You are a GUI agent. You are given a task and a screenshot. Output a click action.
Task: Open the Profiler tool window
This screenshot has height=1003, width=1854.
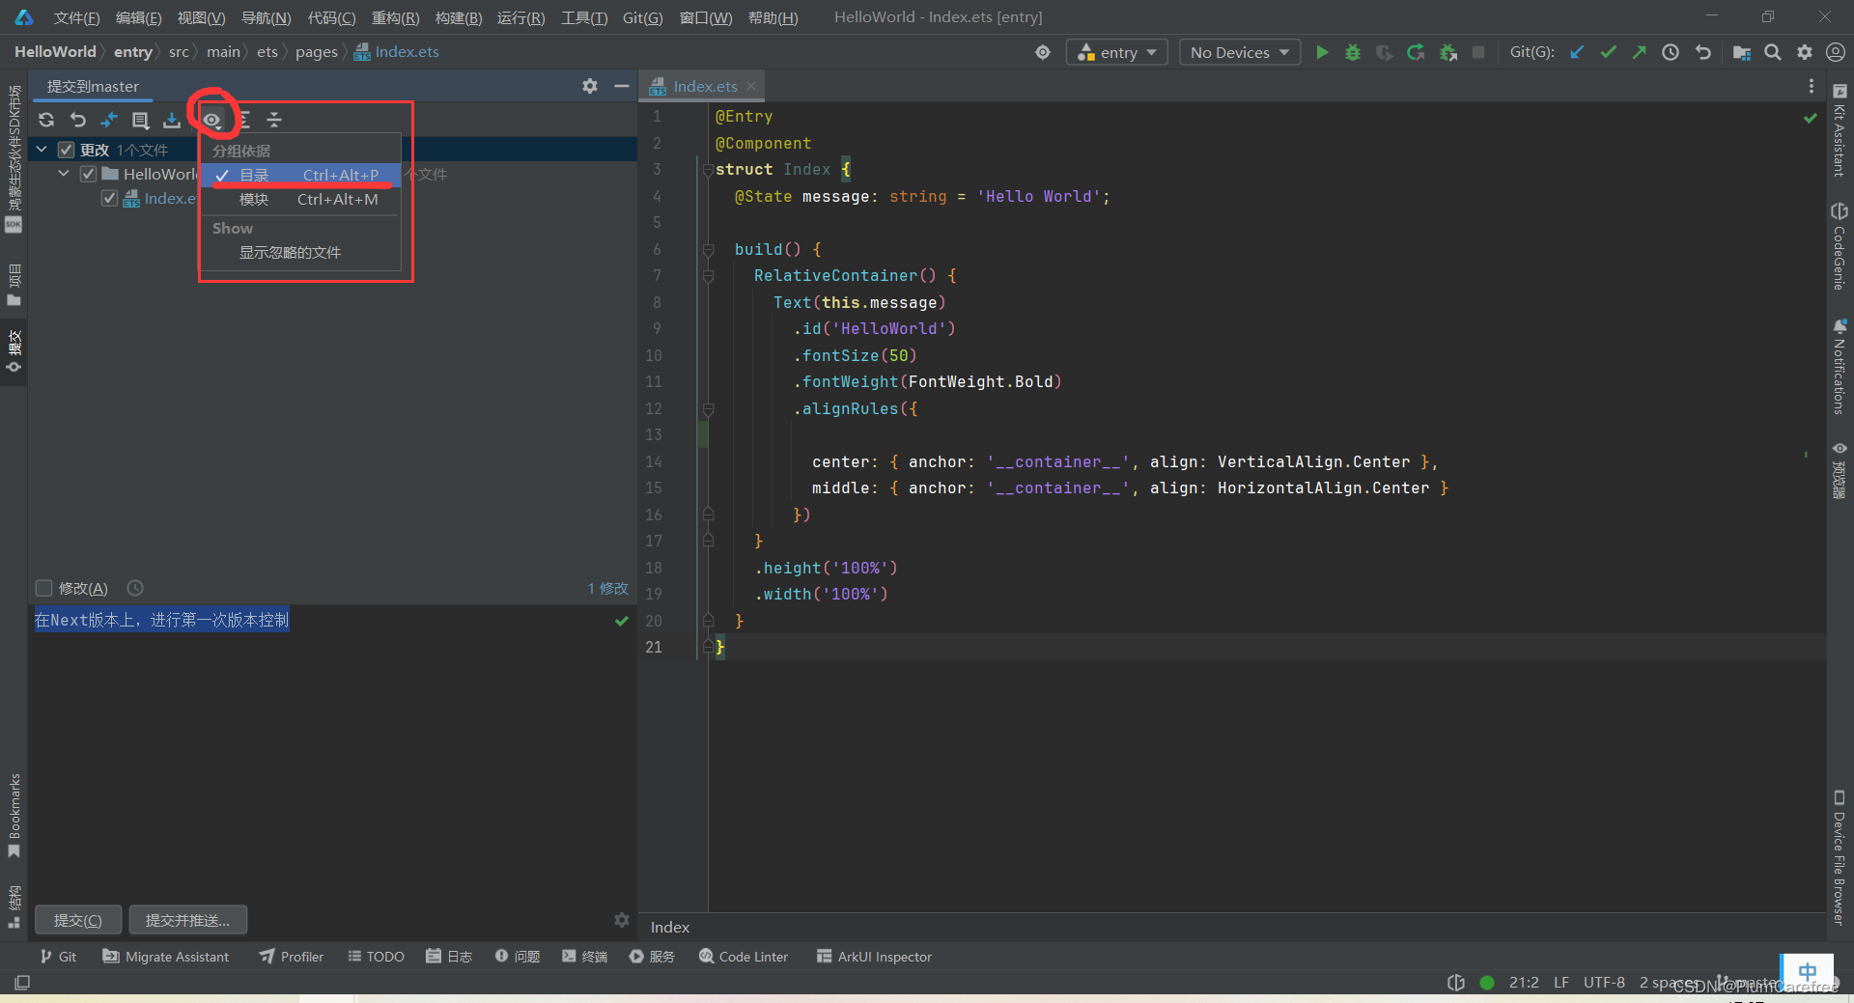click(292, 957)
